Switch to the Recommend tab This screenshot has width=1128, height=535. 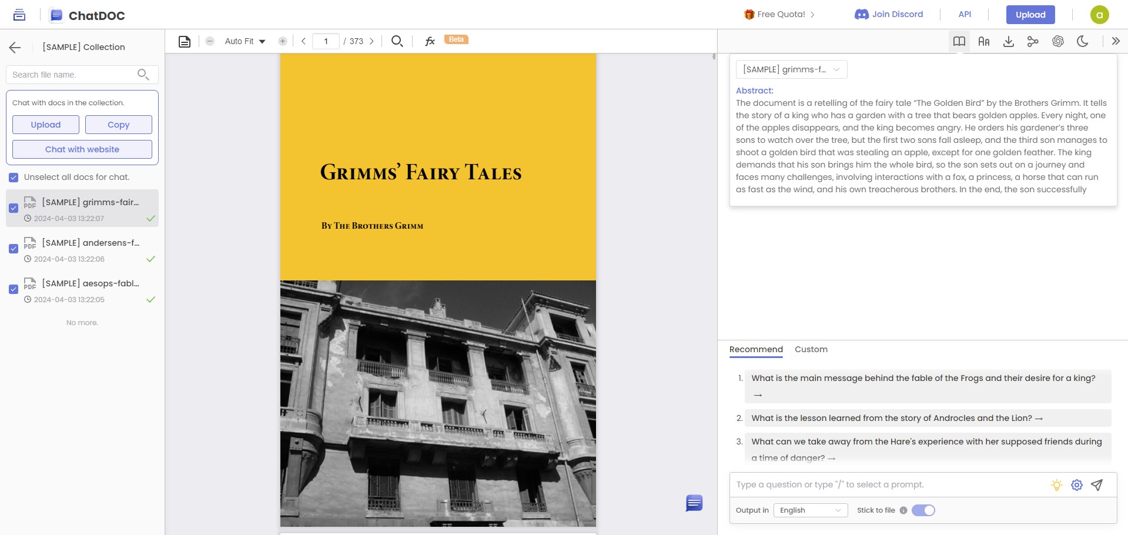756,349
